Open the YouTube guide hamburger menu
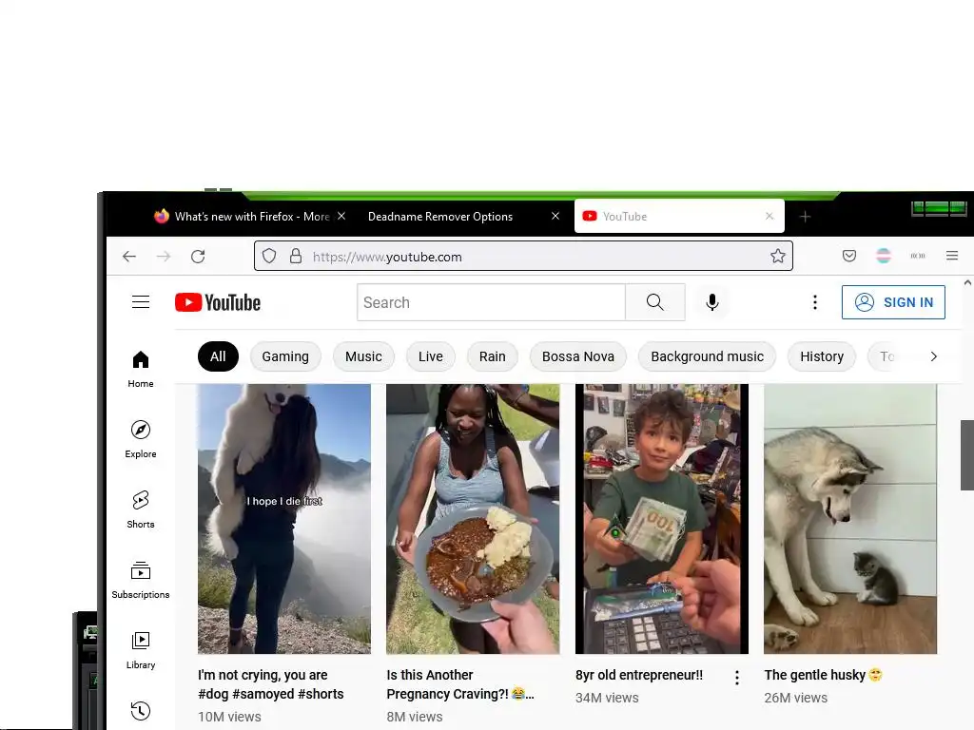The width and height of the screenshot is (974, 730). pos(141,302)
